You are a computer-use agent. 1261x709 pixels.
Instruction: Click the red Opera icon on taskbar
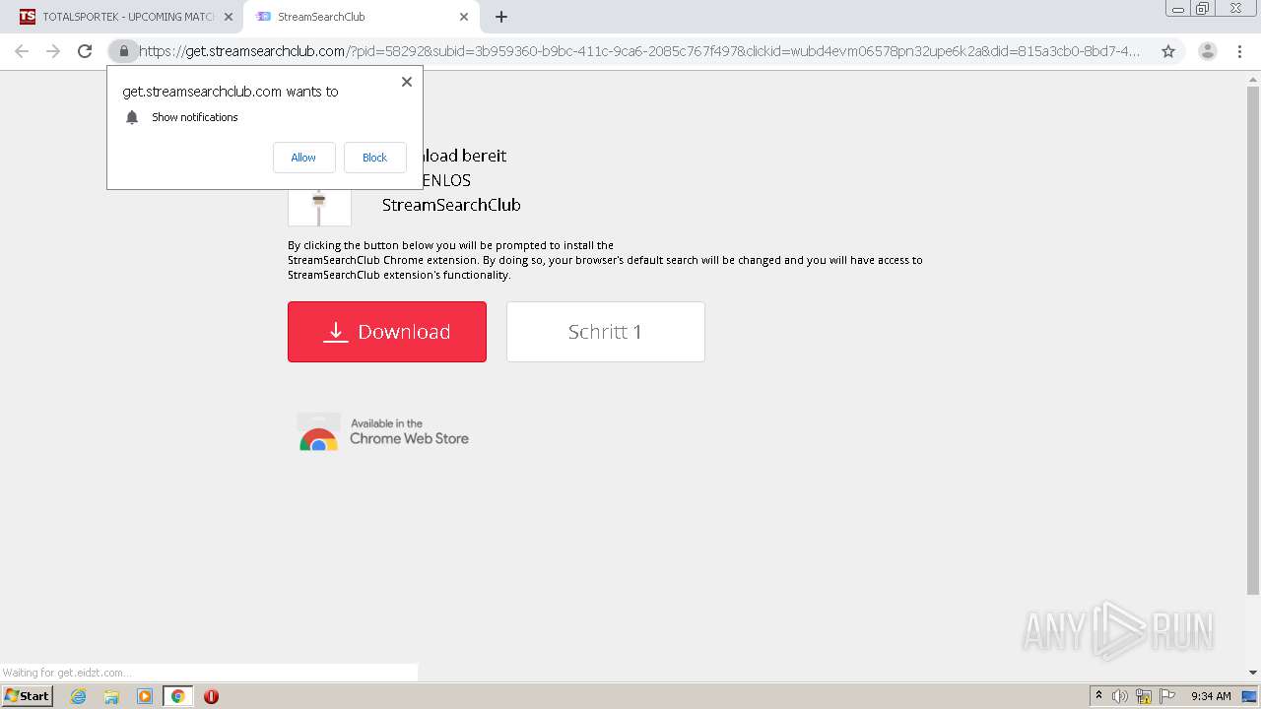[211, 696]
